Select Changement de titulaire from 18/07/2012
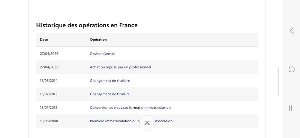Viewport: 300px width, 138px height. coord(109,94)
